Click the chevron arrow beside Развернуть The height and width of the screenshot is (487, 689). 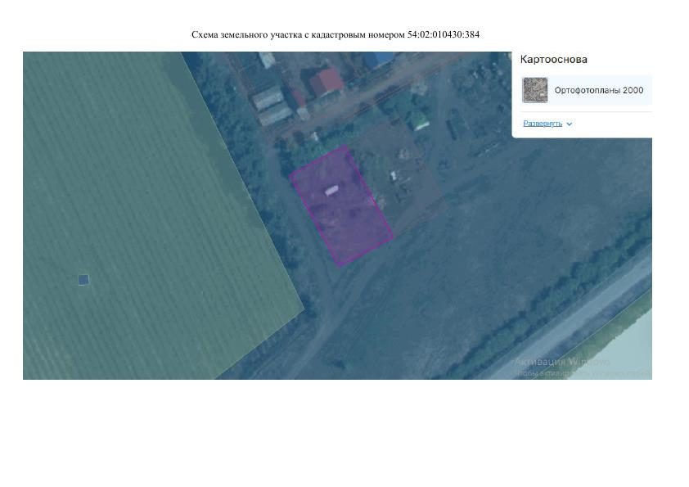point(569,124)
